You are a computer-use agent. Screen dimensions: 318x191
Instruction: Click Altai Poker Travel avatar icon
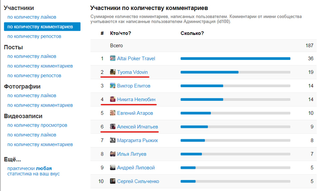pos(113,59)
